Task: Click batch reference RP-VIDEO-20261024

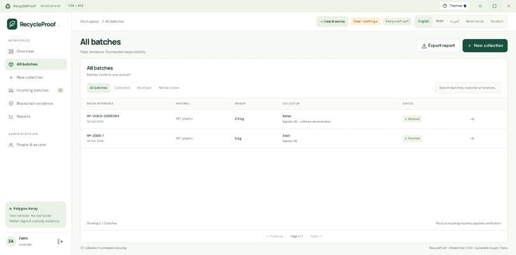Action: [x=103, y=116]
